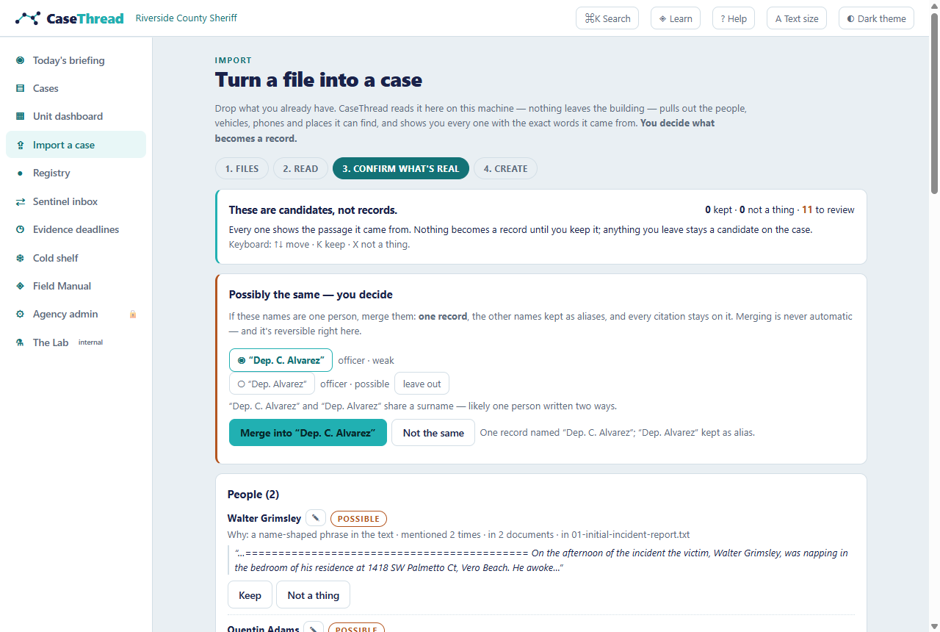Toggle the Dark theme switch
The width and height of the screenshot is (940, 632).
tap(876, 18)
